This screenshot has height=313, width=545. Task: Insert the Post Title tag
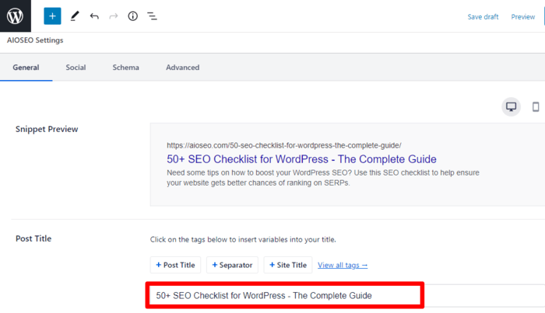point(175,265)
